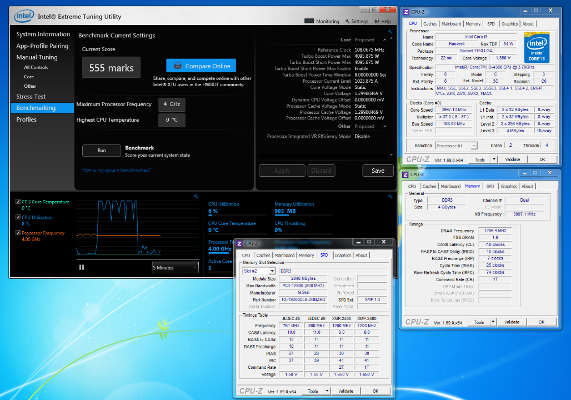The height and width of the screenshot is (400, 571).
Task: Open 'How is my system benchmarked?' link
Action: click(117, 170)
